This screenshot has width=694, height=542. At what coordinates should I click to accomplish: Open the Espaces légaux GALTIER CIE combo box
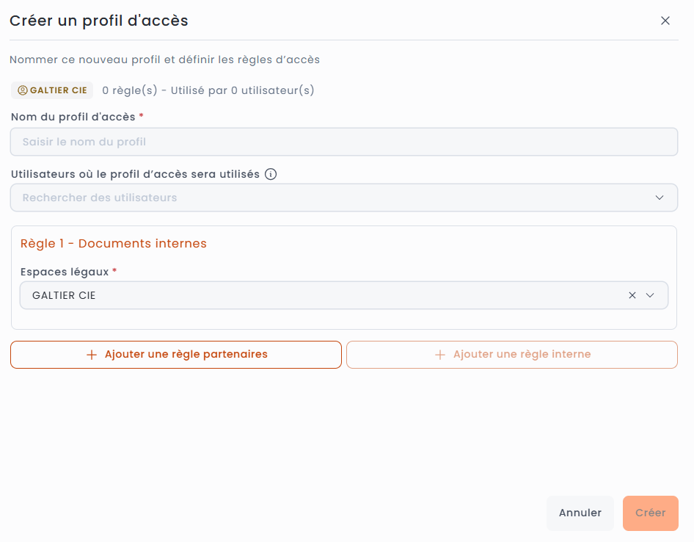(323, 295)
